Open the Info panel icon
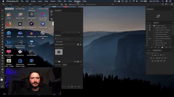 click(51, 15)
